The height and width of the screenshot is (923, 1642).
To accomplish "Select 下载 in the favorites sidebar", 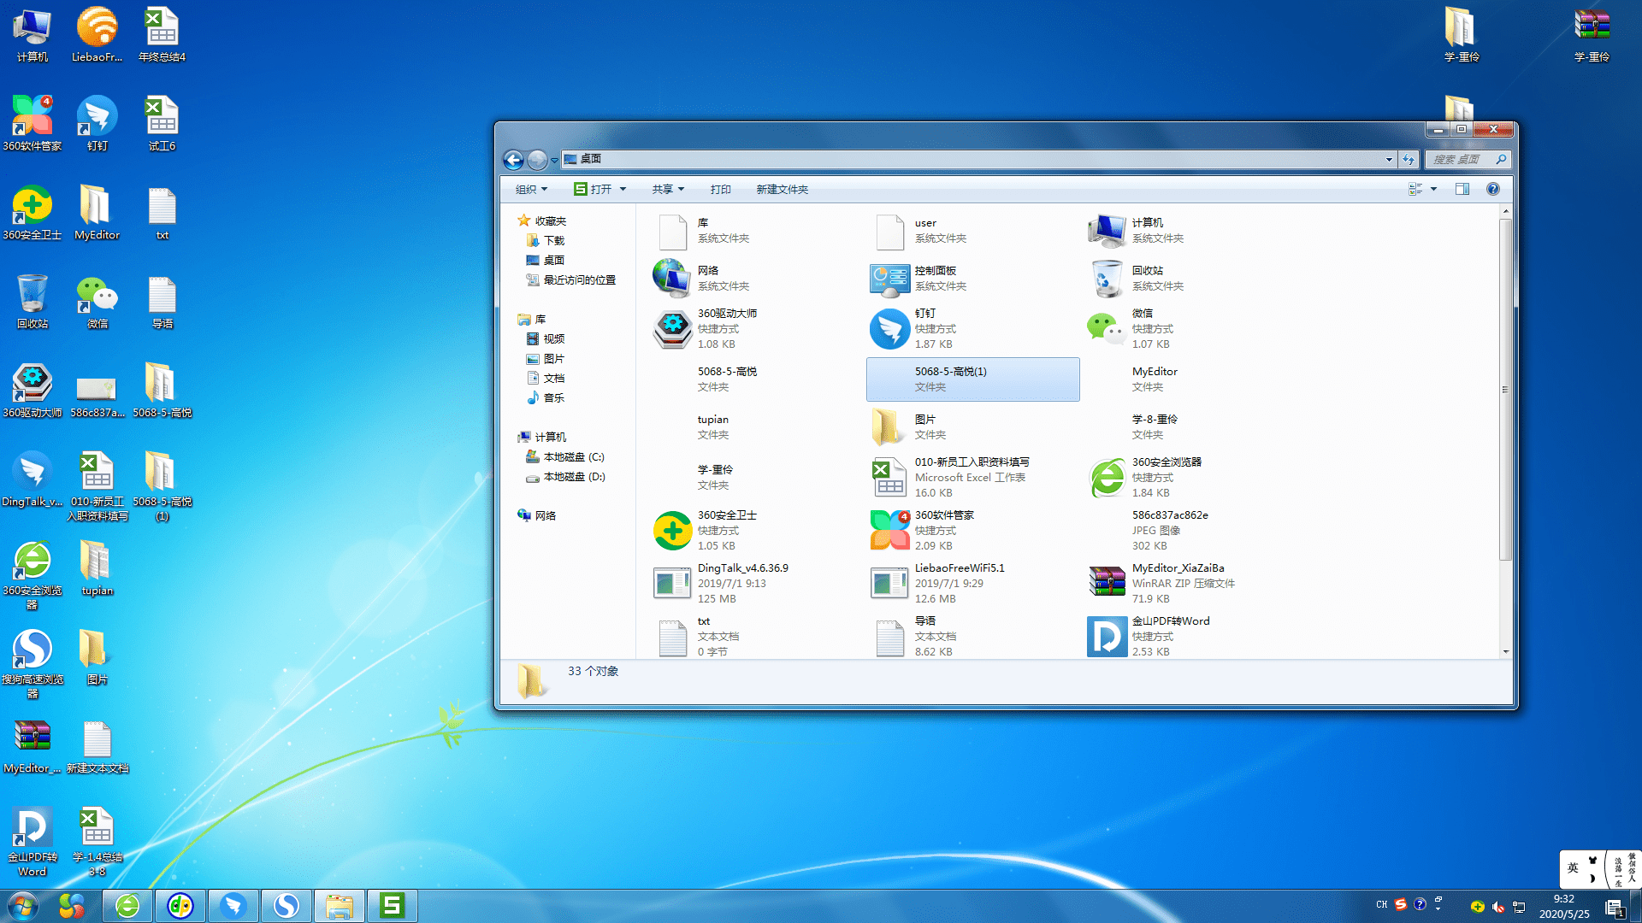I will tap(553, 241).
